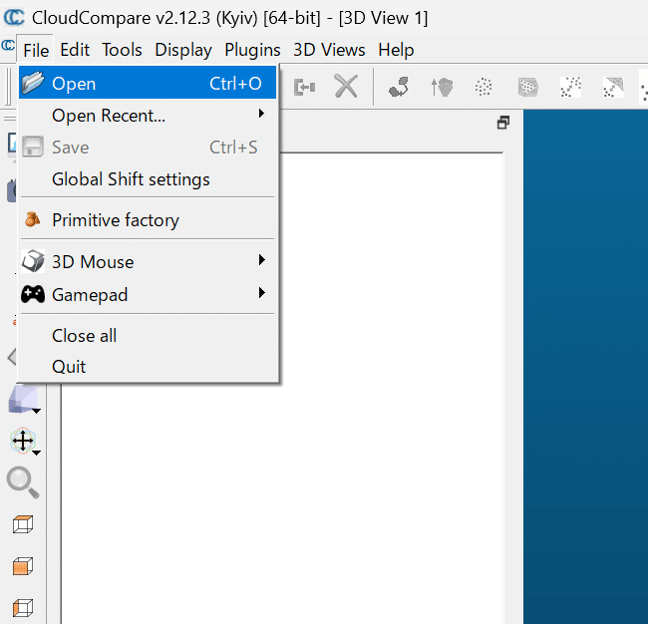Open Global Shift settings

148,179
